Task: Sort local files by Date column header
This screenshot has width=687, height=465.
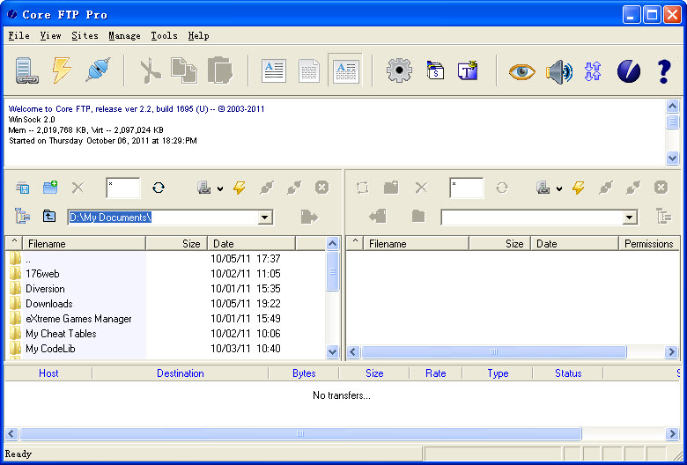Action: point(252,244)
